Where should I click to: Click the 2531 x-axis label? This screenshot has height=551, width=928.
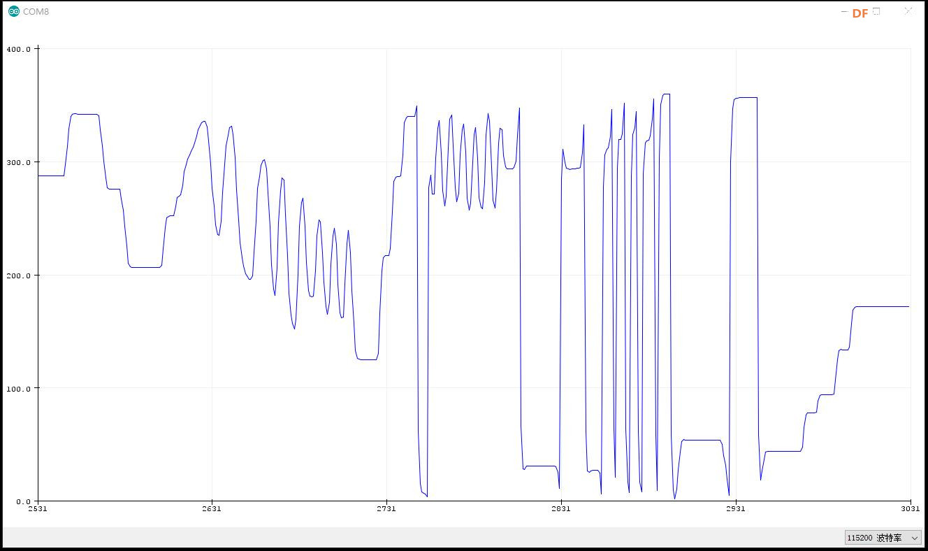point(38,509)
